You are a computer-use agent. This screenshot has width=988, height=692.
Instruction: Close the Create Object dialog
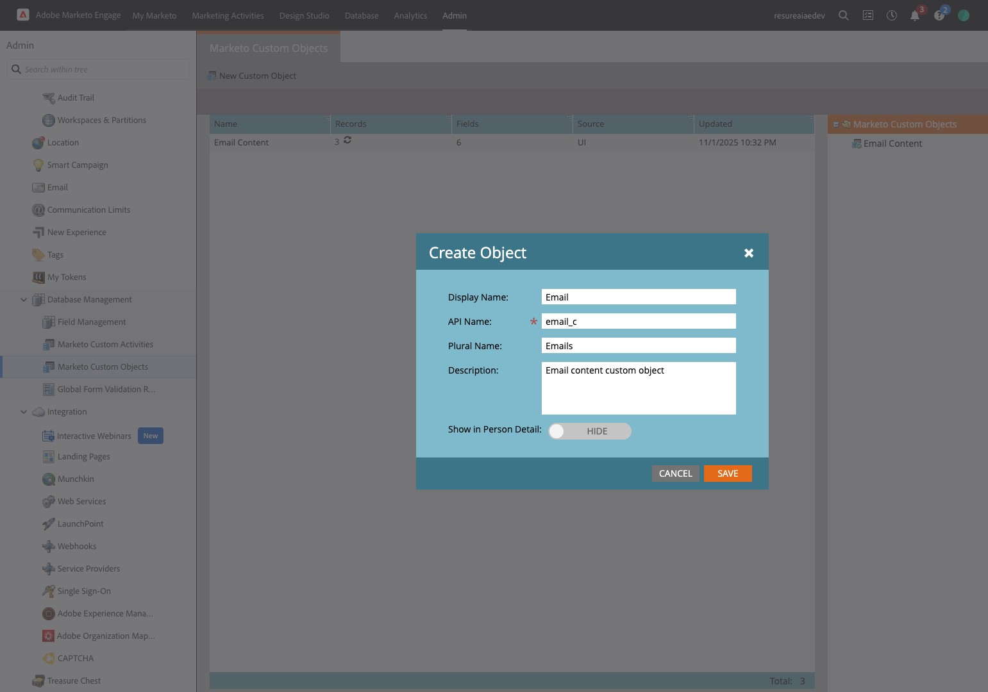tap(749, 253)
